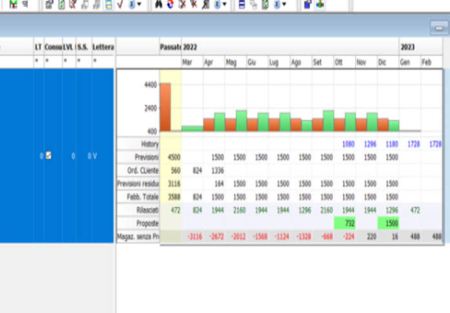Open dropdown arrow right of red checkmark

[x=135, y=4]
